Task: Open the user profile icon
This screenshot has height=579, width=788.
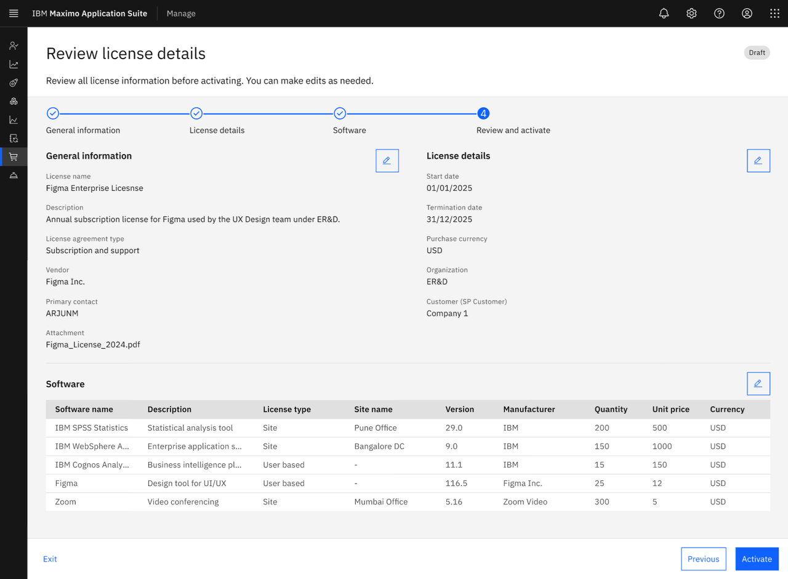Action: [747, 14]
